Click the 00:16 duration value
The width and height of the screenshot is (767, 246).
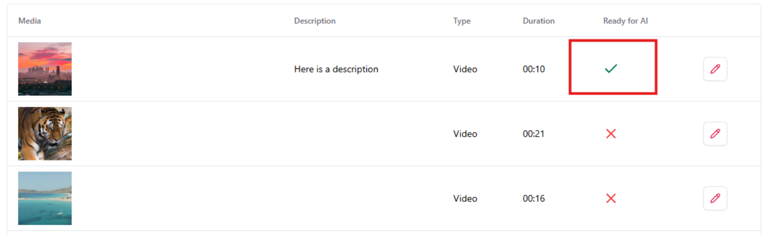pyautogui.click(x=534, y=198)
